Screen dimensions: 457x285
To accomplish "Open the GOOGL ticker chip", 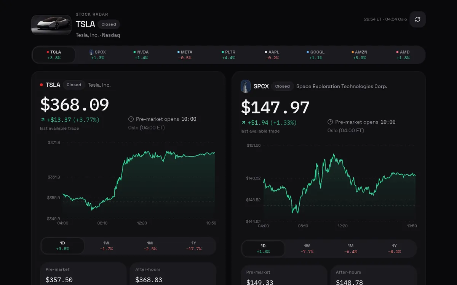I will click(316, 55).
